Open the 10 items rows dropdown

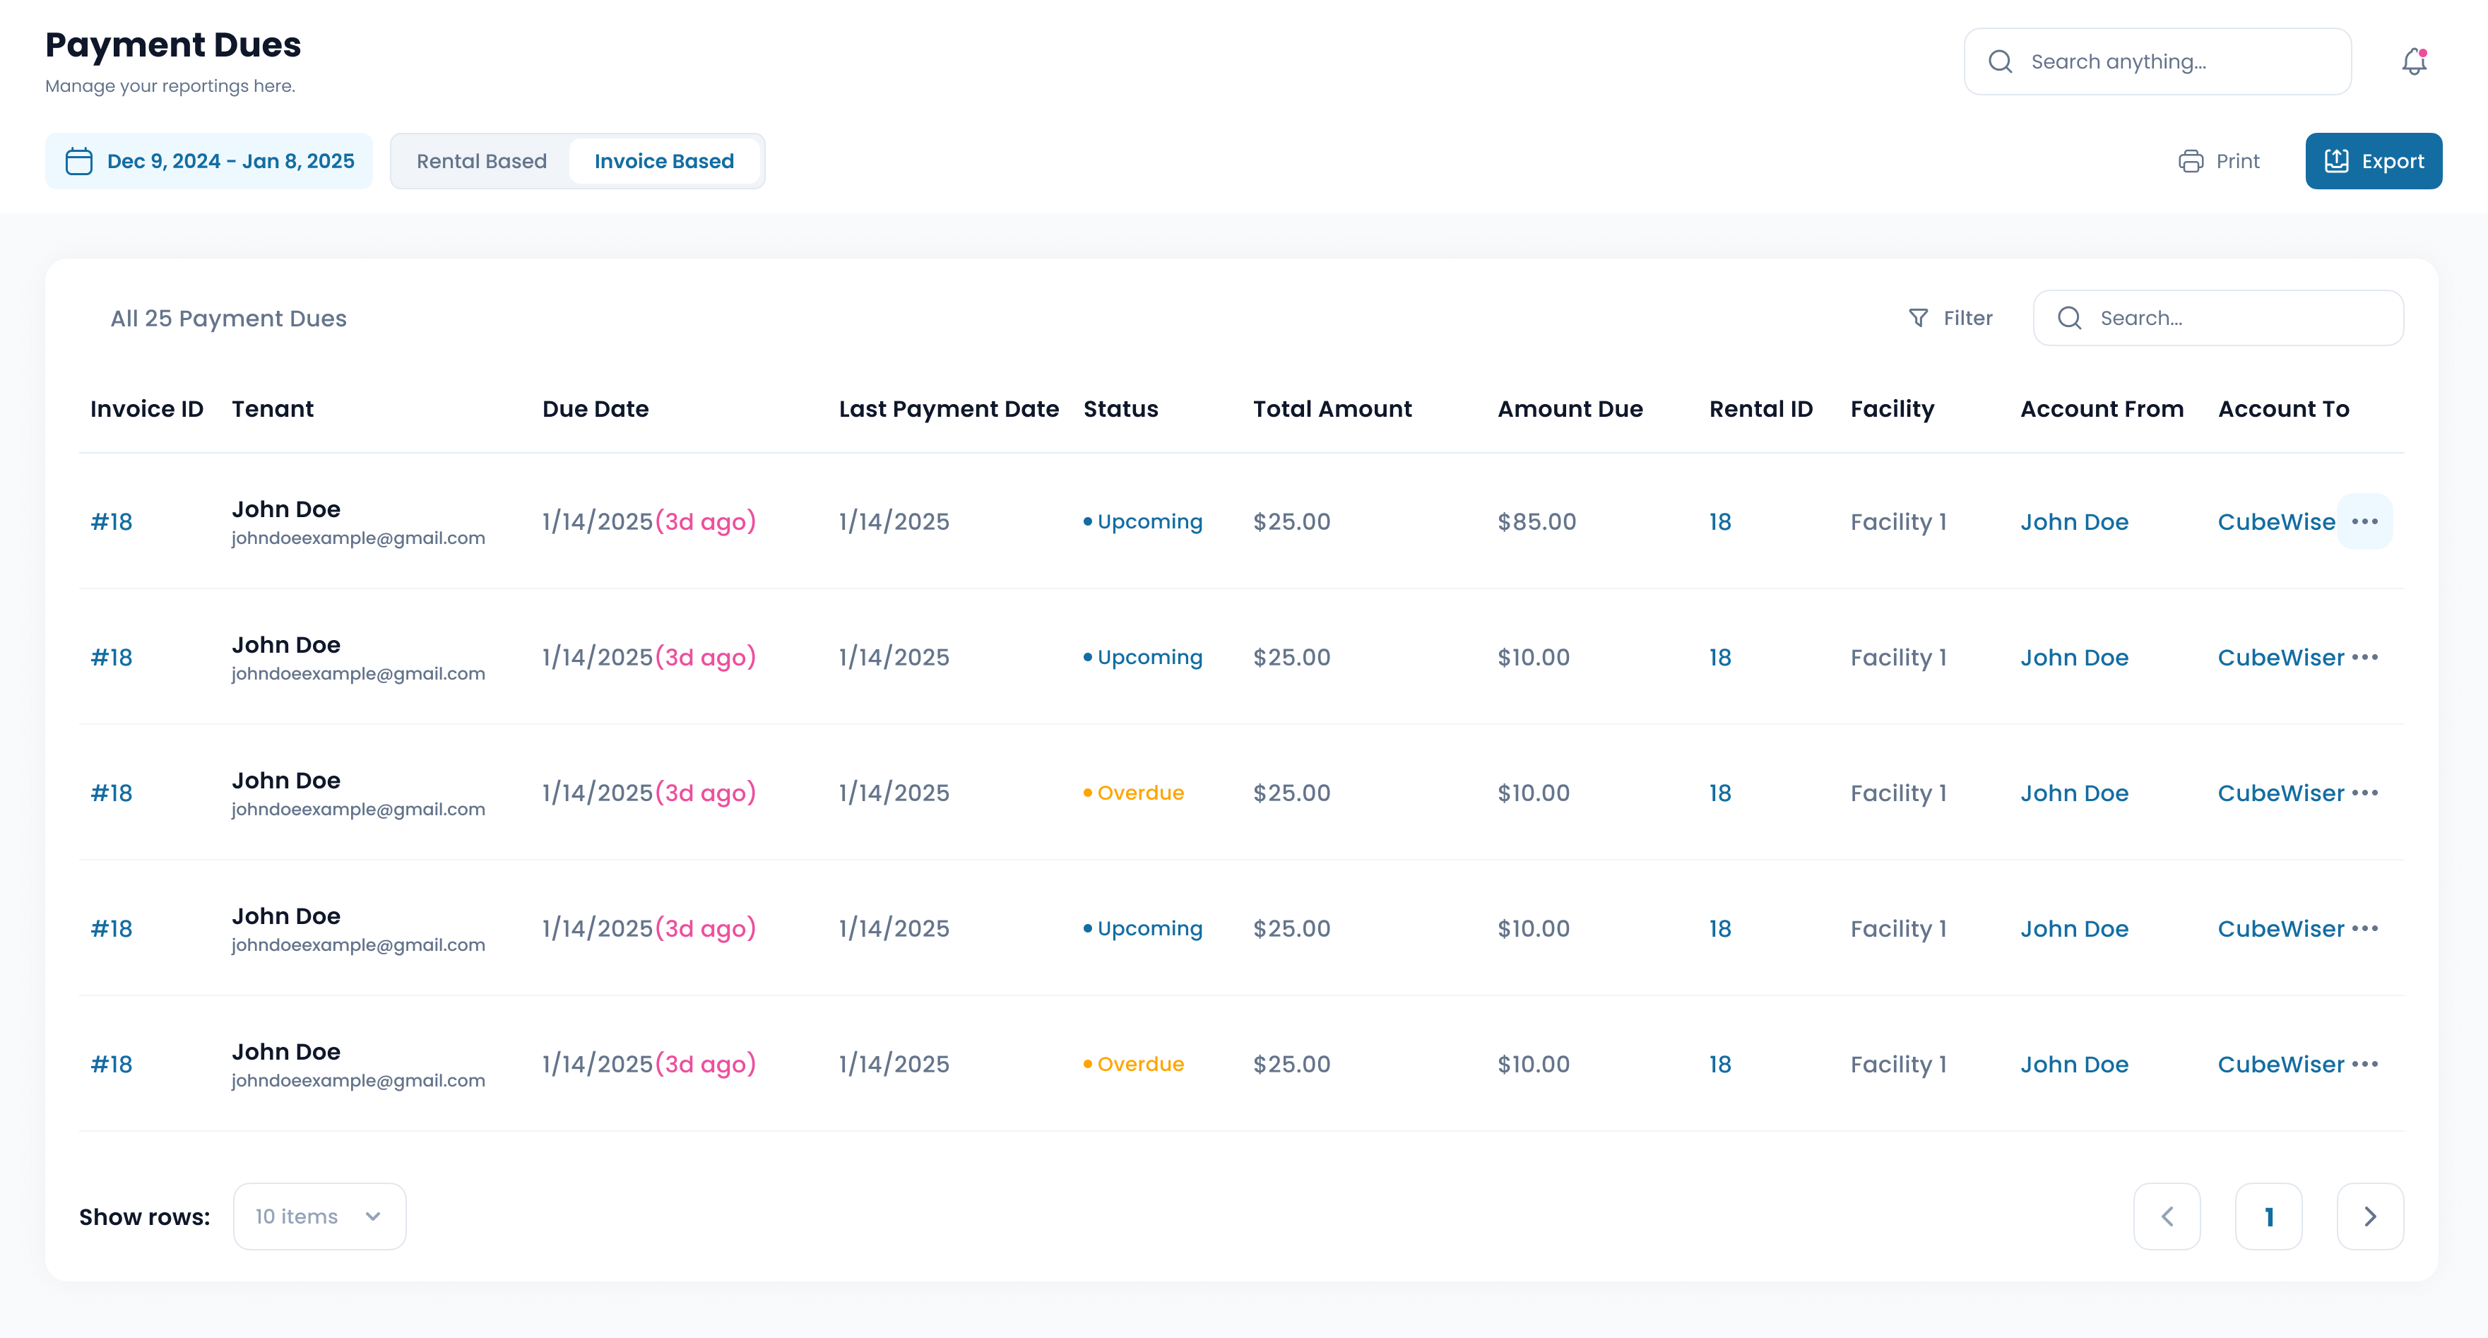pyautogui.click(x=319, y=1216)
